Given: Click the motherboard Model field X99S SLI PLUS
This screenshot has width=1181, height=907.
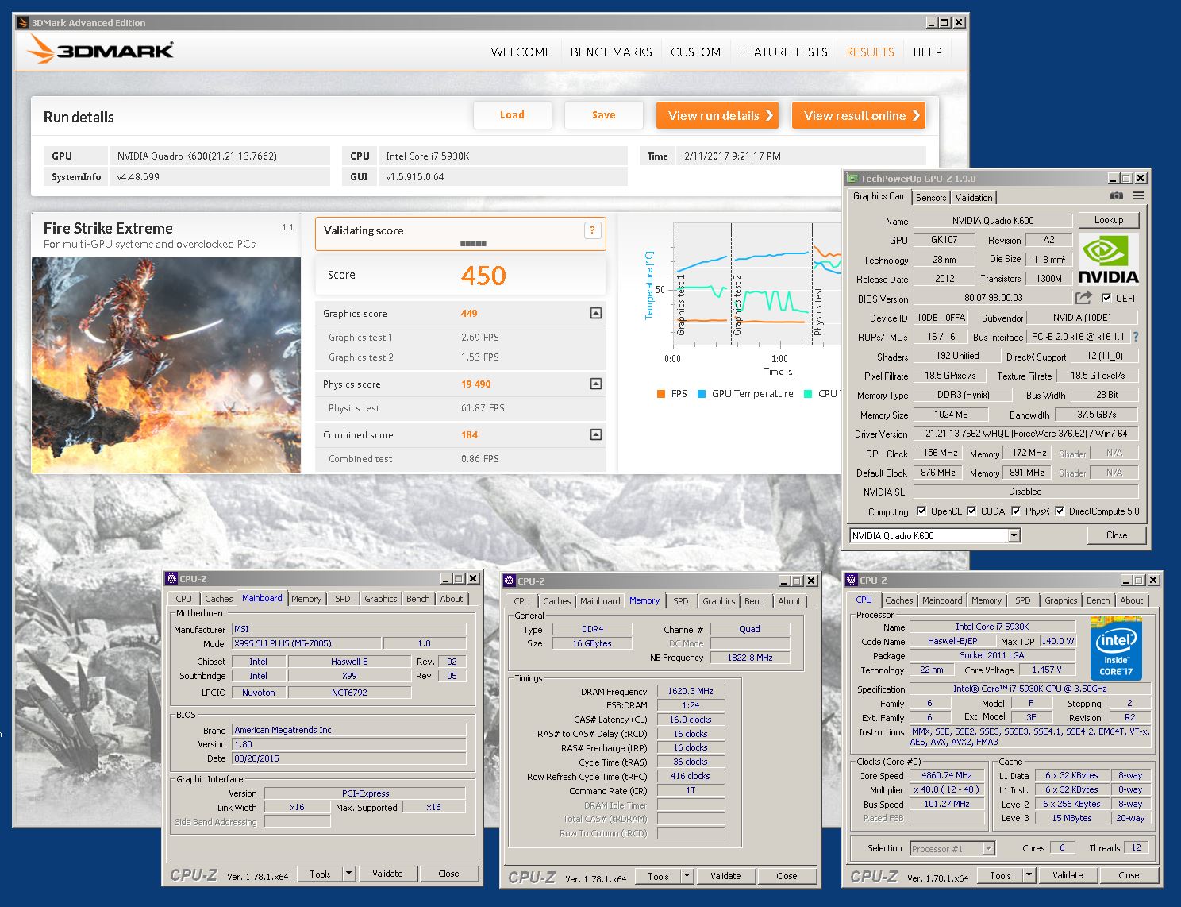Looking at the screenshot, I should coord(306,643).
